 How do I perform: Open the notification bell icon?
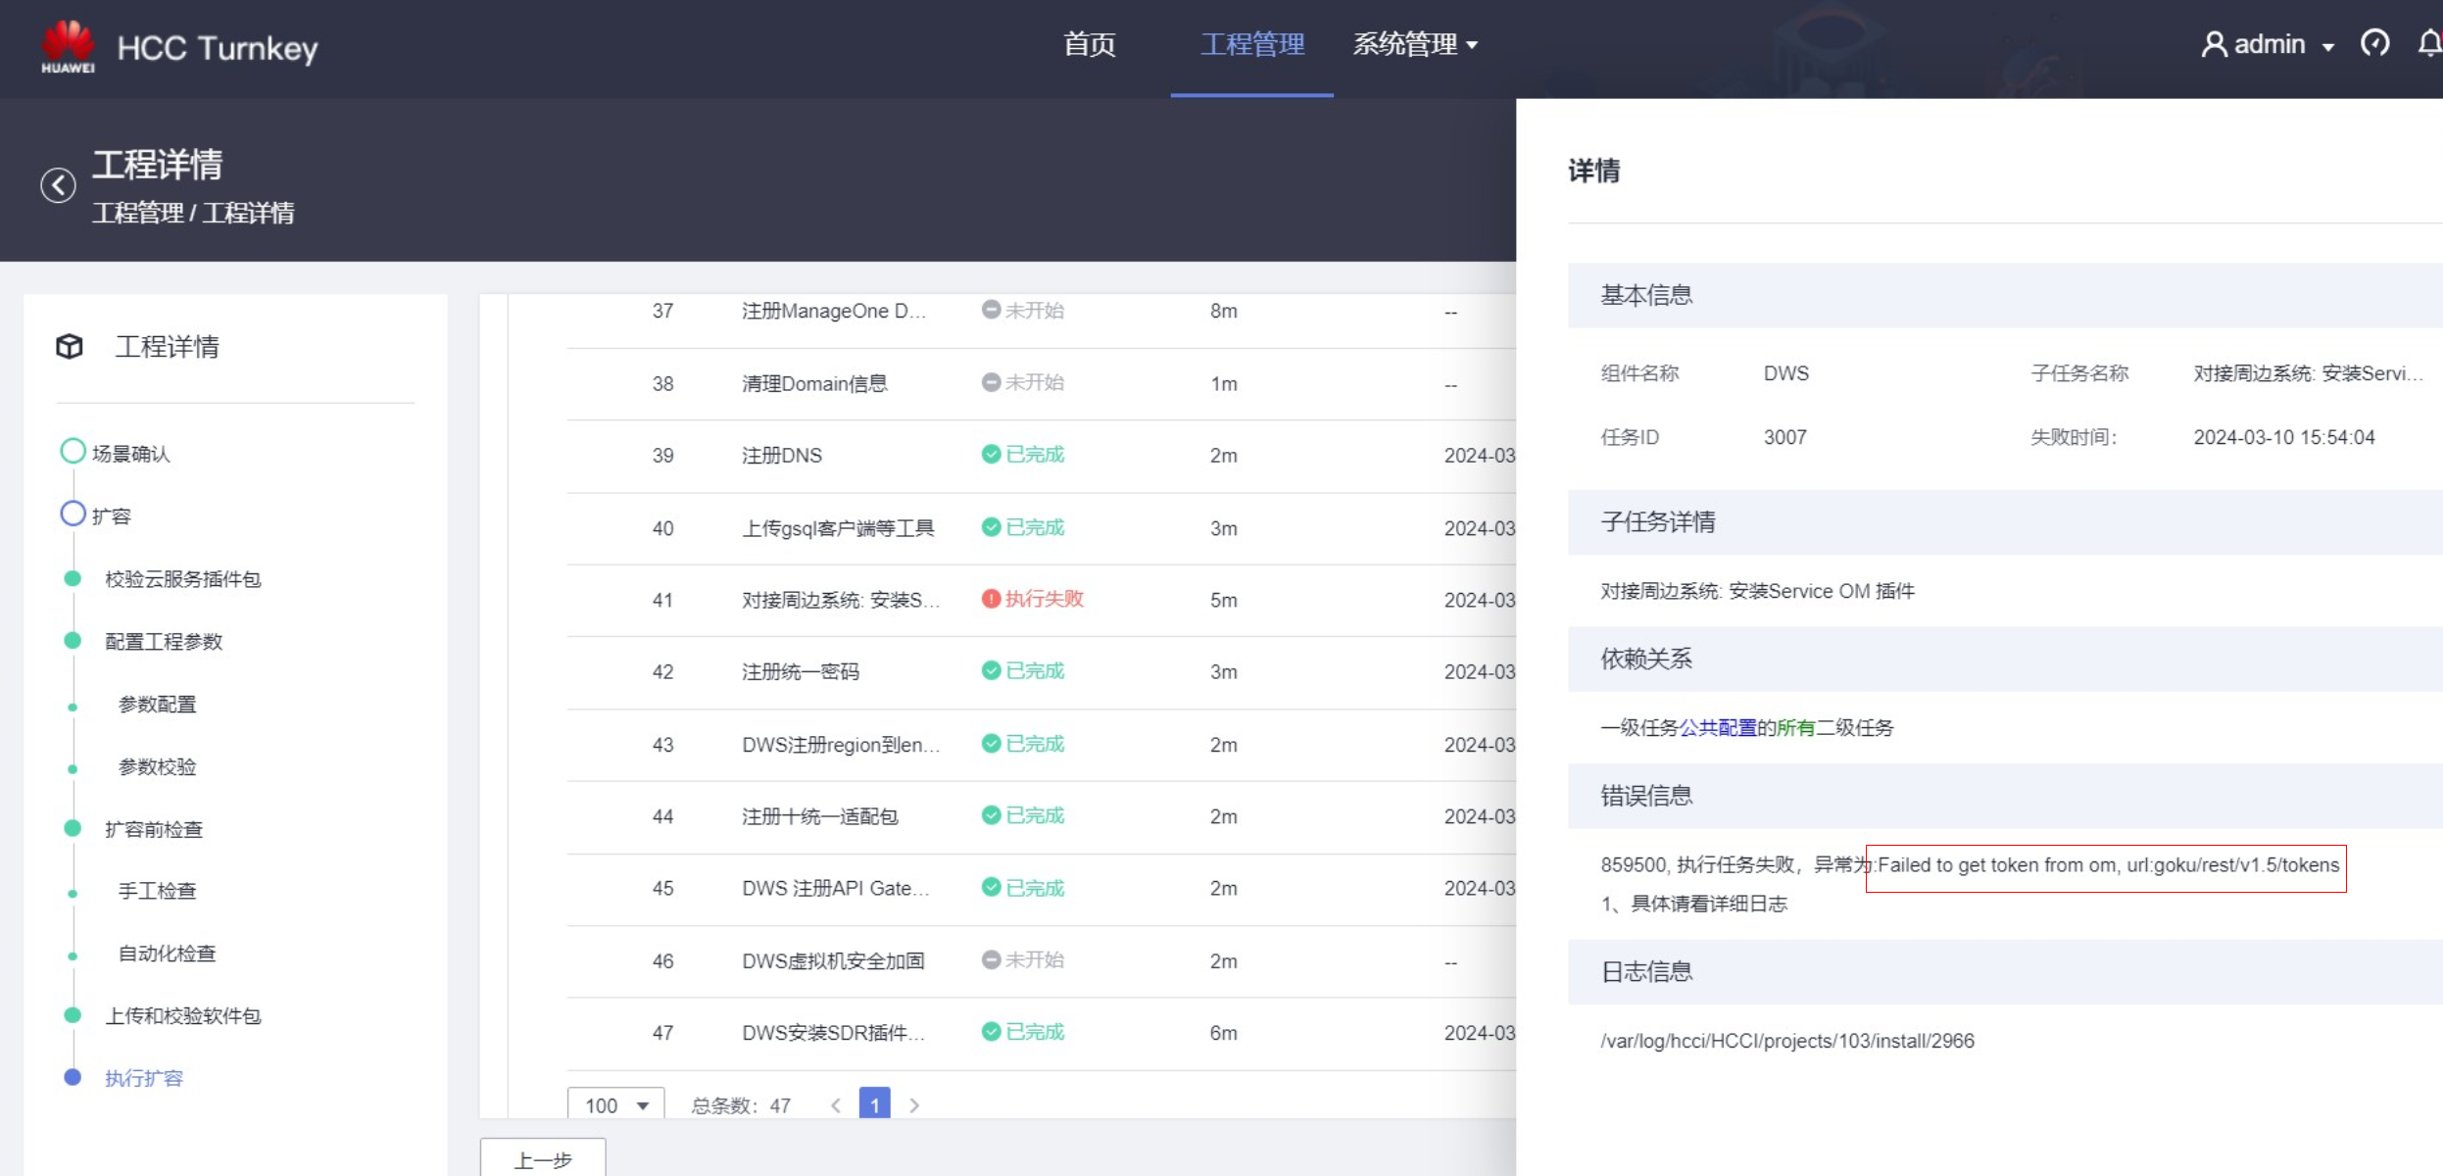pyautogui.click(x=2429, y=43)
